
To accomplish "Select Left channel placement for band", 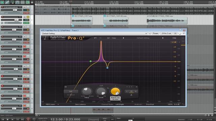I will tap(127, 91).
